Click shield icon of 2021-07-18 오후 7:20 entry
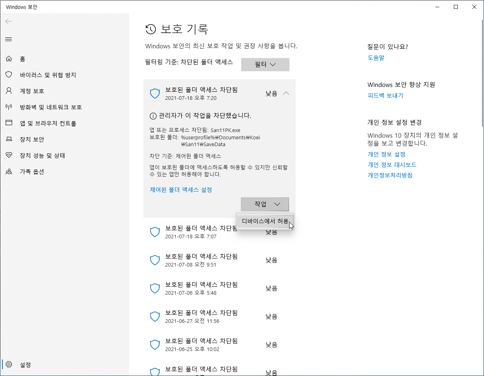 155,93
